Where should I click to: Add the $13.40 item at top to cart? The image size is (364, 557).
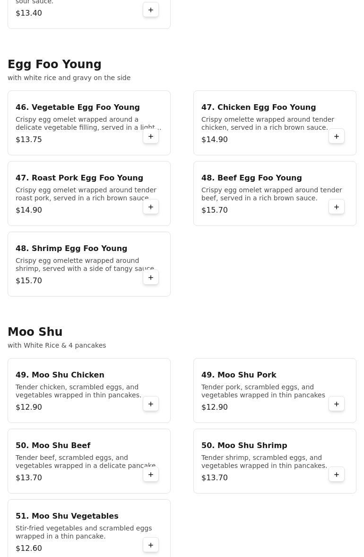point(151,10)
